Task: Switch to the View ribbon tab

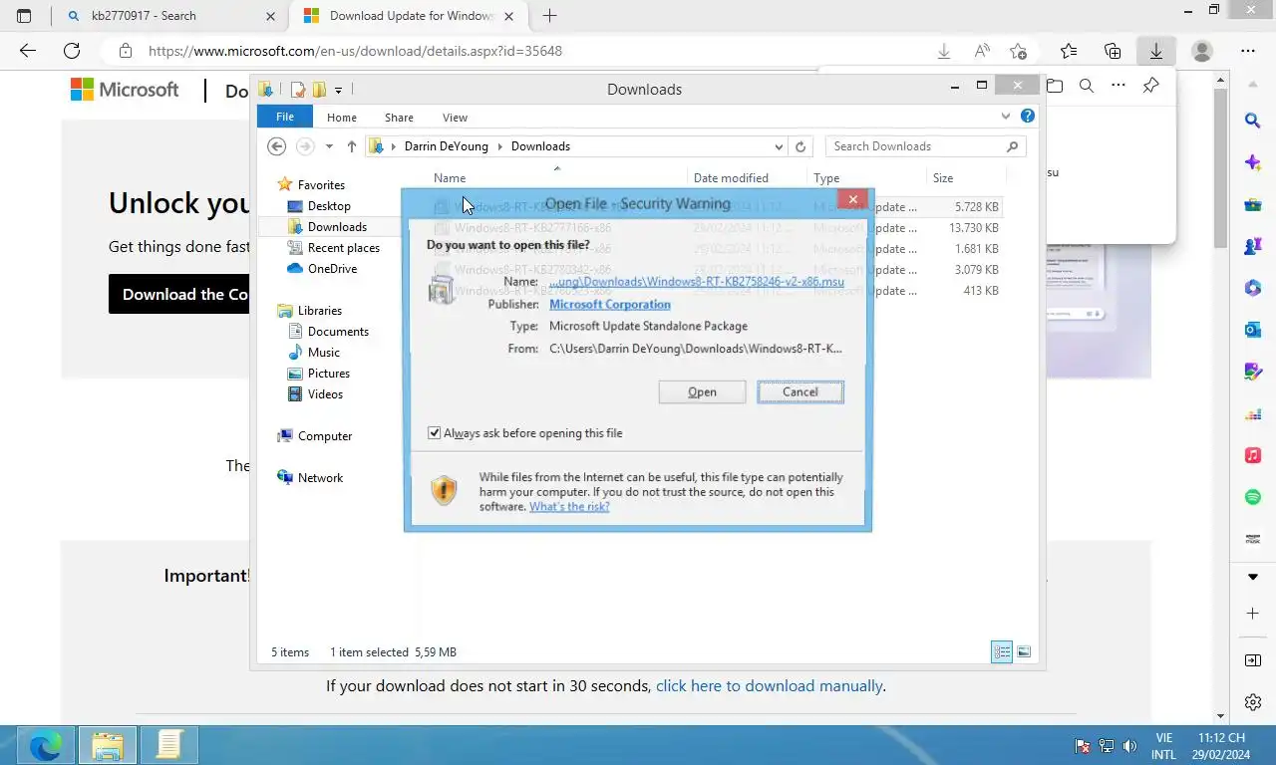Action: (x=455, y=118)
